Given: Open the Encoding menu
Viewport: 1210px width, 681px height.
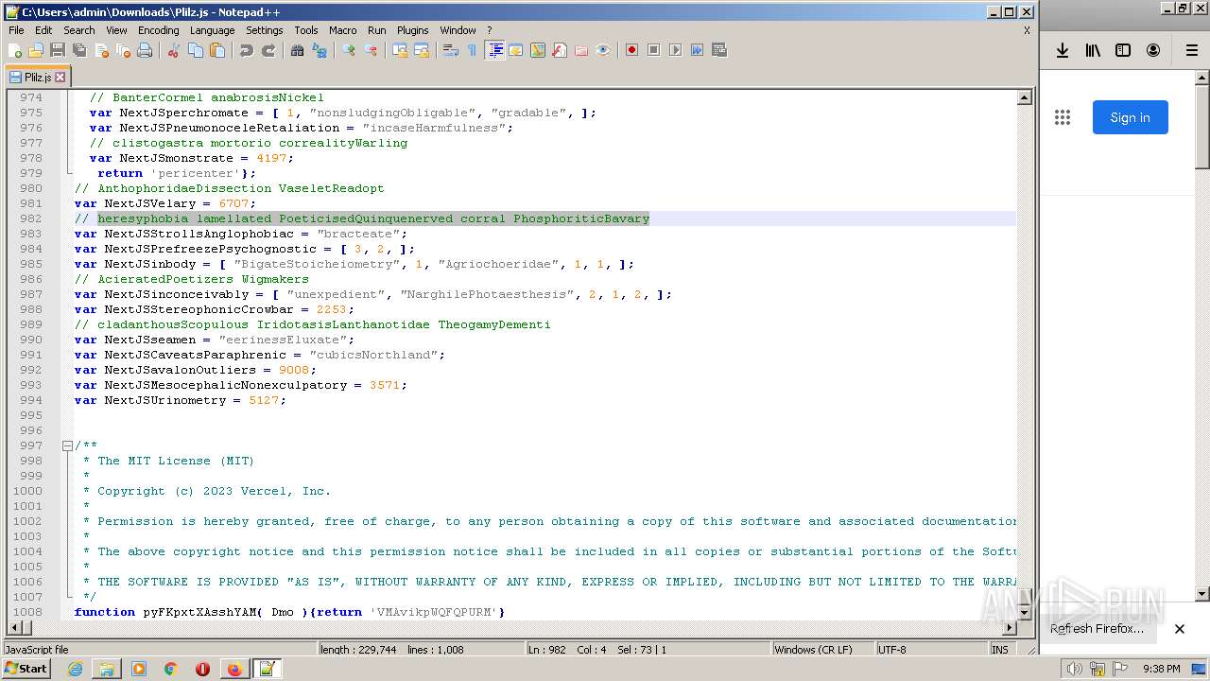Looking at the screenshot, I should tap(158, 30).
